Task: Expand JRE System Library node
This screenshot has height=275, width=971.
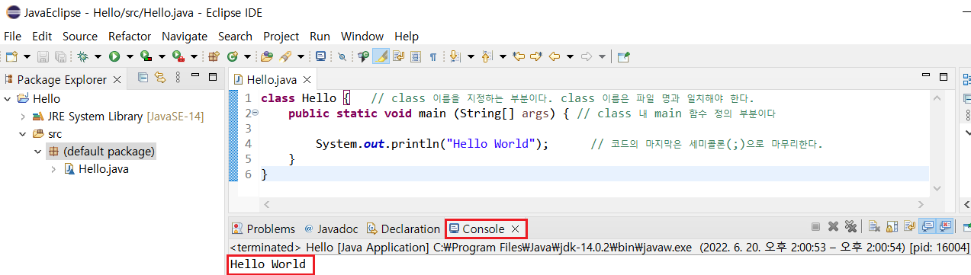Action: tap(22, 117)
